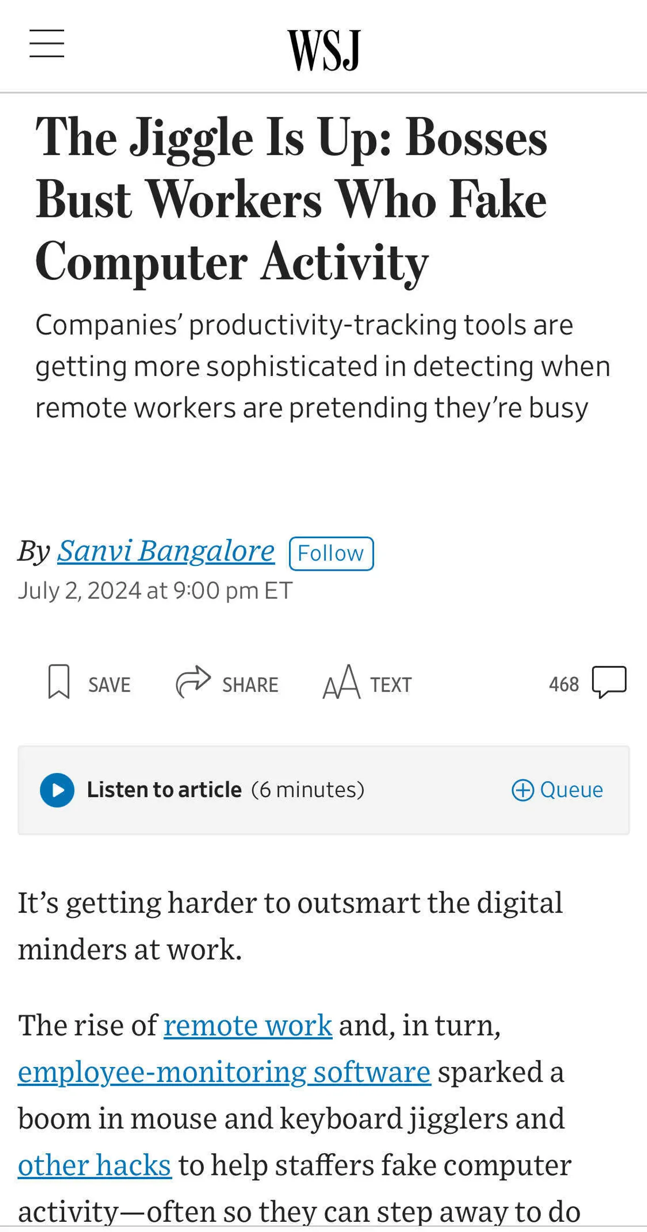Click the Queue plus circle icon

tap(522, 790)
